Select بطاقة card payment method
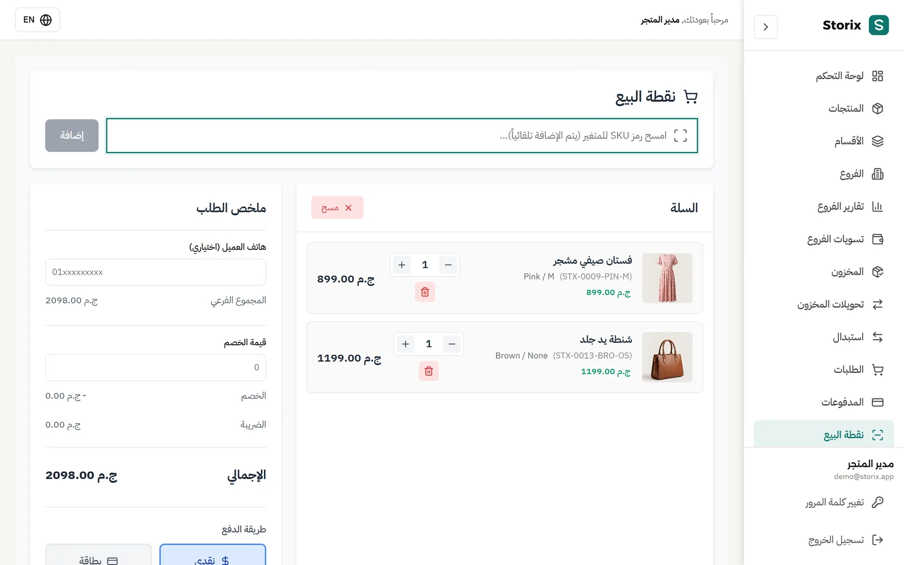 coord(98,555)
